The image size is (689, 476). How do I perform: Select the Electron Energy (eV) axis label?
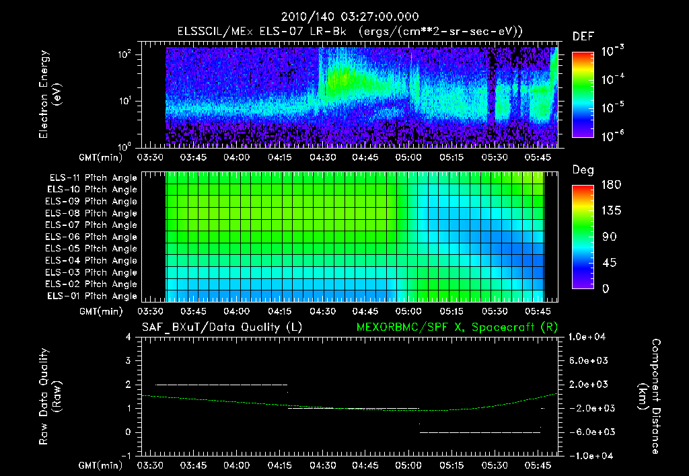click(50, 94)
